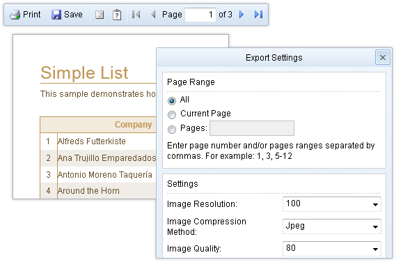
Task: Open the page setup list icon
Action: pos(100,15)
